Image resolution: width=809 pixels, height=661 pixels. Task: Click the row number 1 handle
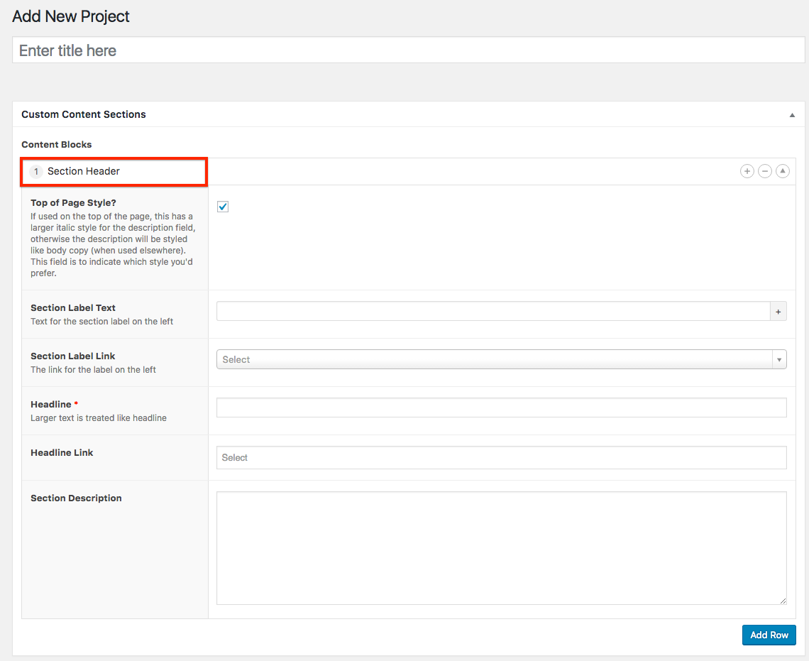36,172
